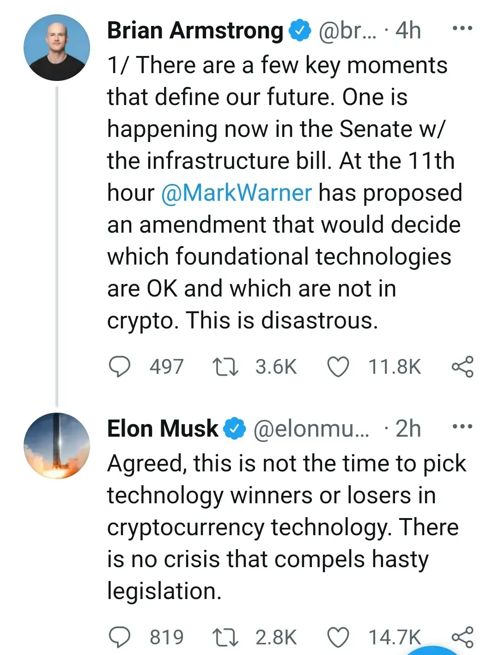Tap the Brian Armstrong display name
The width and height of the screenshot is (499, 655).
click(195, 31)
